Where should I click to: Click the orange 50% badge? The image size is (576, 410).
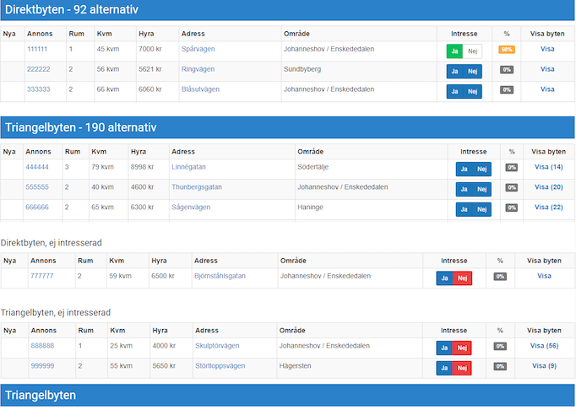click(507, 49)
